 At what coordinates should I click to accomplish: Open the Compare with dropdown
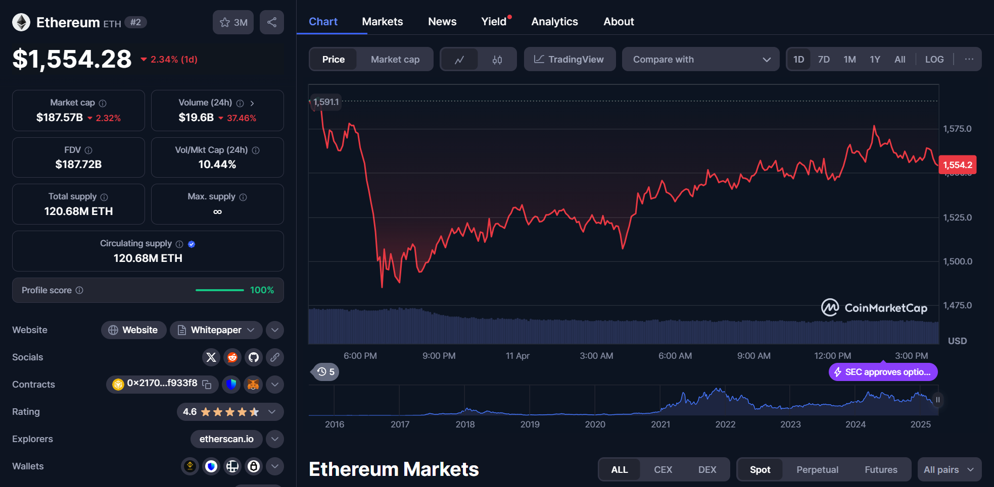coord(700,60)
